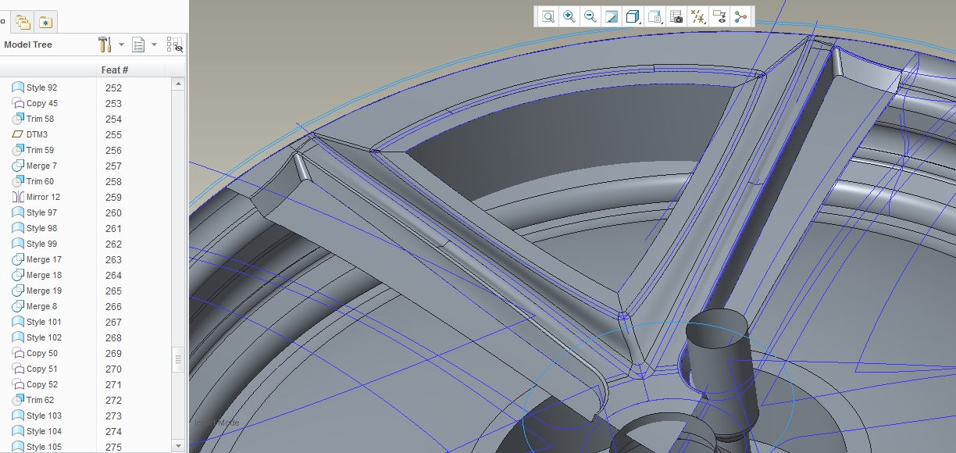Click feature number 255 cell
The height and width of the screenshot is (453, 956).
tap(113, 135)
